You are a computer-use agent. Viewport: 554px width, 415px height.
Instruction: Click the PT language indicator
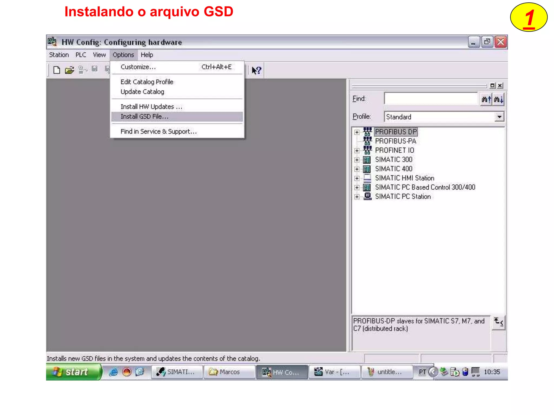(x=422, y=372)
